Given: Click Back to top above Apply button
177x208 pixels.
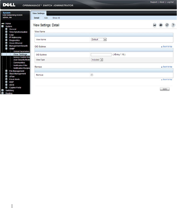Looking at the screenshot, I should coord(167,79).
